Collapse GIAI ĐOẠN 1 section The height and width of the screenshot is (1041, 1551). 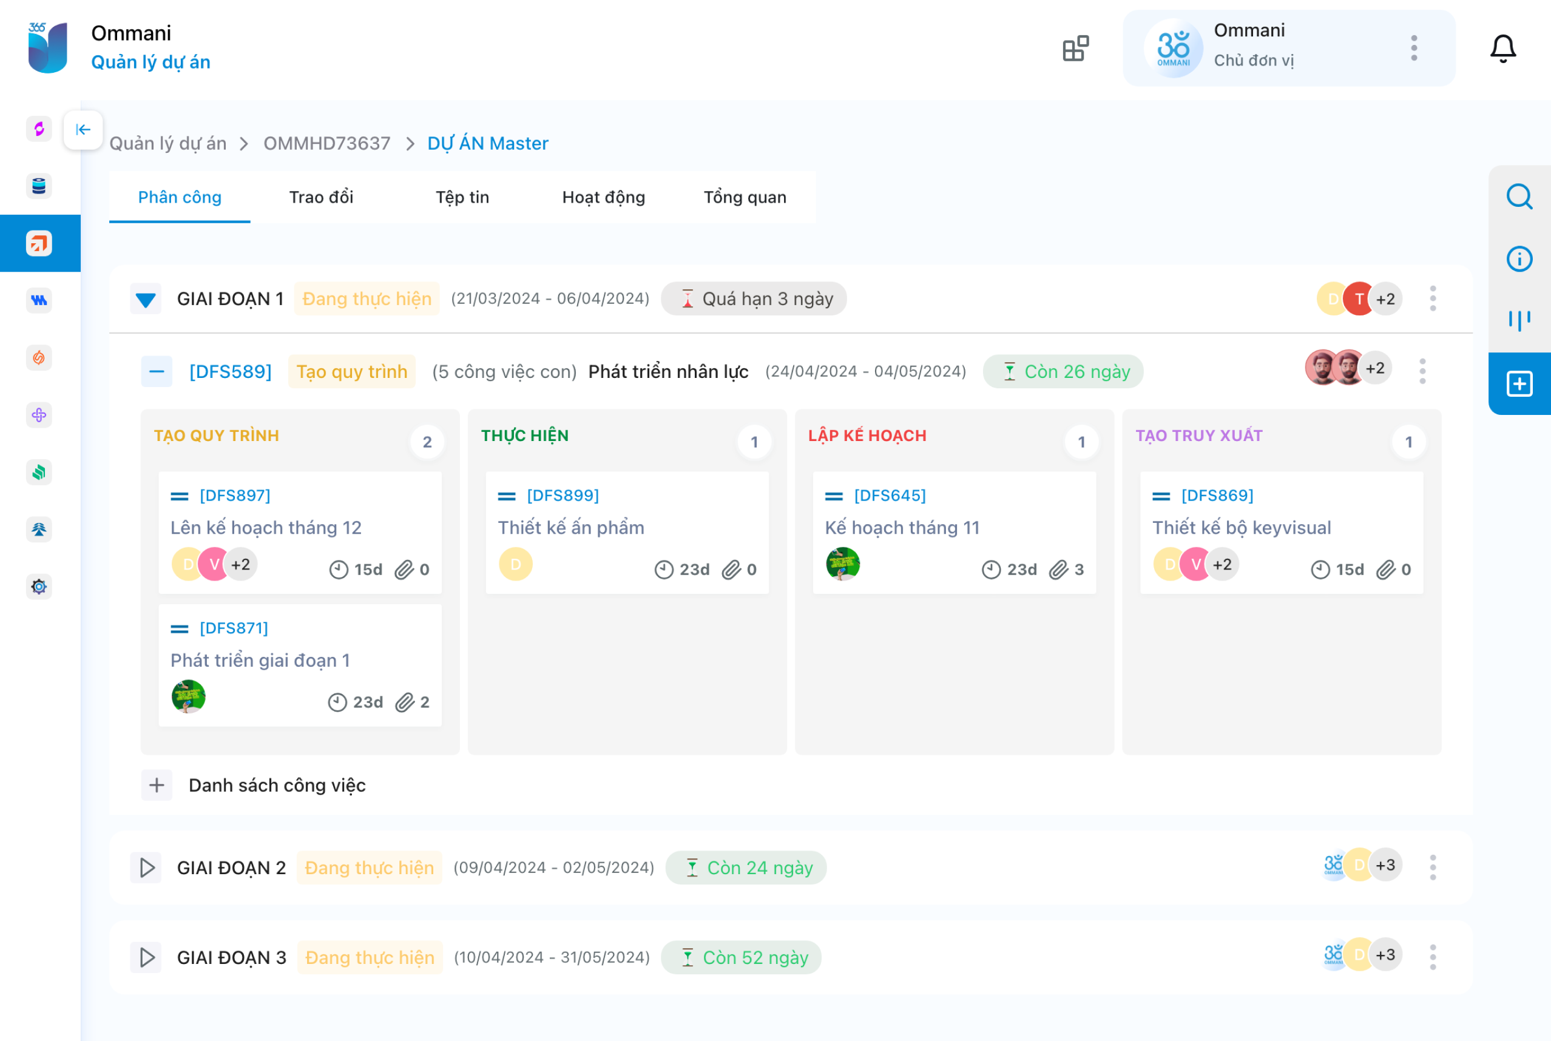point(146,300)
